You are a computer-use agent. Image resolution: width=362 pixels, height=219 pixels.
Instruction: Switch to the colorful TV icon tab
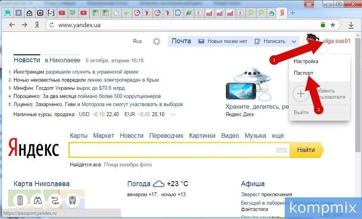click(x=271, y=13)
